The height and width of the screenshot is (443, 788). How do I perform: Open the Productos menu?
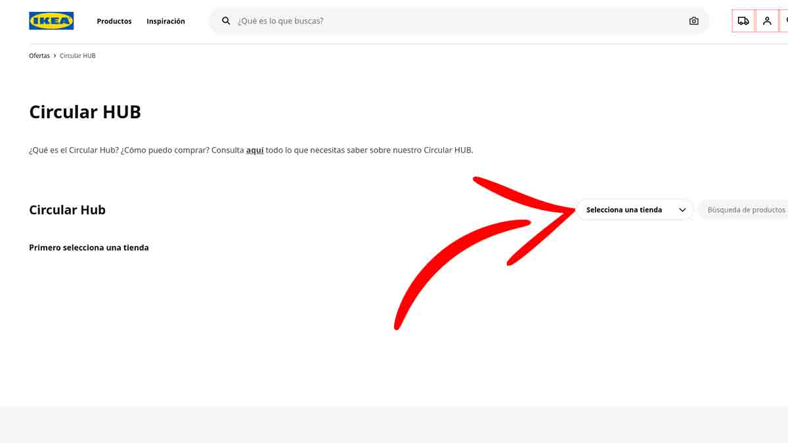(114, 21)
